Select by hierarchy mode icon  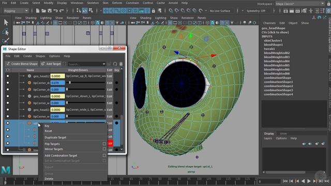point(79,10)
